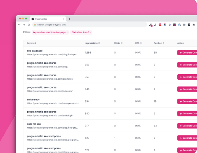Viewport: 197px width, 153px height.
Task: Click the position value 63
Action: coord(155,126)
